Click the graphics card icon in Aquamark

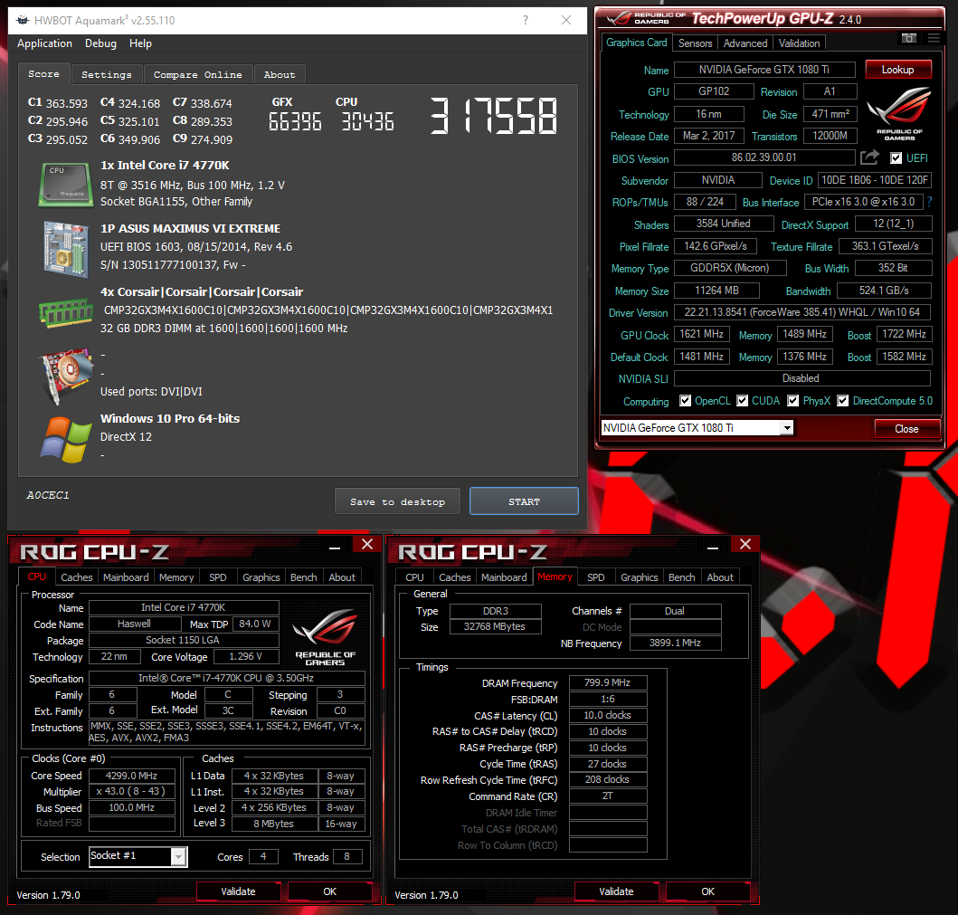pos(65,376)
